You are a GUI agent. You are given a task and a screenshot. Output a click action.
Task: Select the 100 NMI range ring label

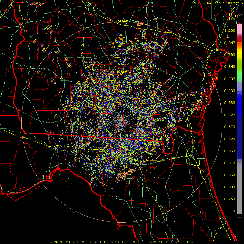pos(121,21)
